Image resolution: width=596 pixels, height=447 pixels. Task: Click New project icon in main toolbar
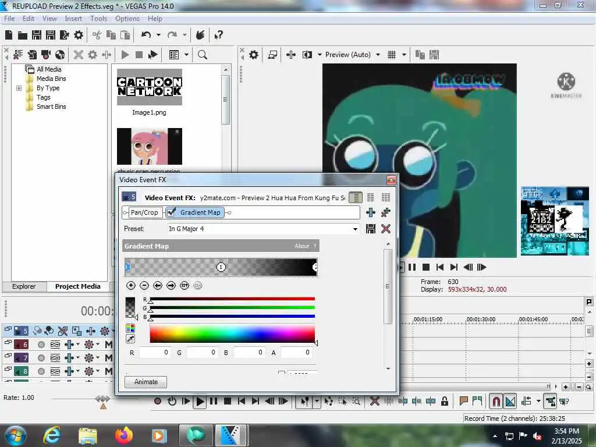point(9,35)
